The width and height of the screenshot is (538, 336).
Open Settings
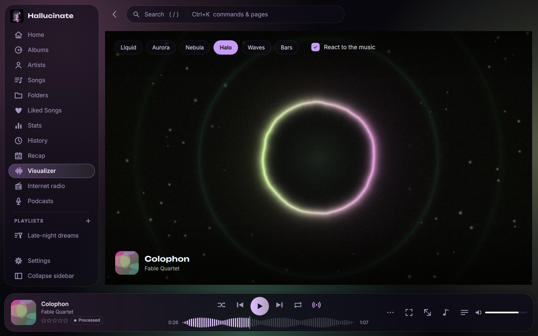(52, 261)
